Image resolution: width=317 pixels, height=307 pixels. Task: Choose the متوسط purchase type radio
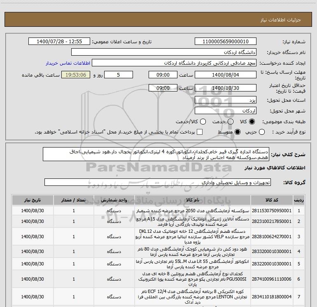(x=238, y=132)
